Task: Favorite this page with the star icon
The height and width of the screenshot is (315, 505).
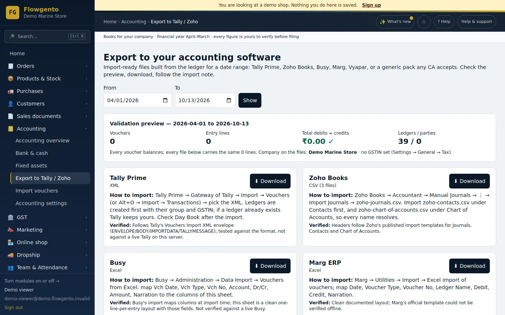Action: pos(424,22)
